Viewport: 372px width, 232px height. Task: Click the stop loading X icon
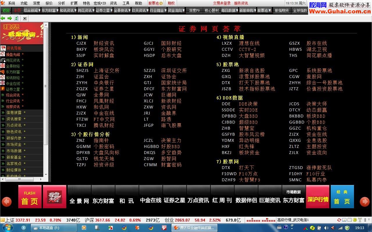[25, 18]
